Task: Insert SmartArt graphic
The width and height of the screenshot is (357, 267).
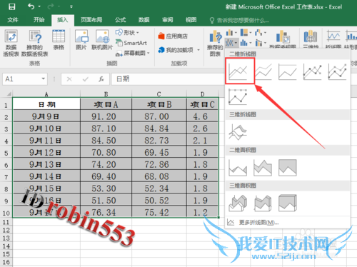Action: click(131, 43)
